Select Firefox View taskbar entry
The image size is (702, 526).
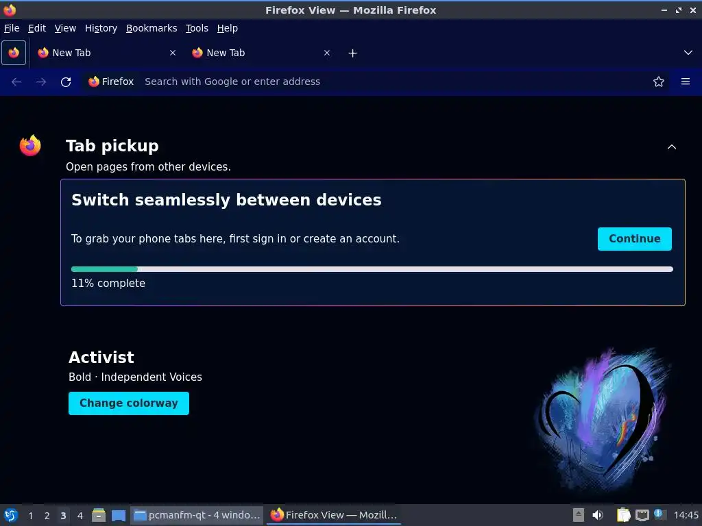click(x=334, y=515)
